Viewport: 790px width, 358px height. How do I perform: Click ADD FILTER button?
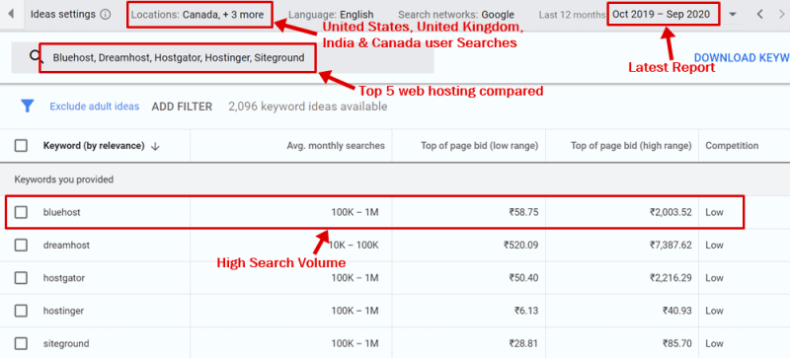click(x=182, y=107)
